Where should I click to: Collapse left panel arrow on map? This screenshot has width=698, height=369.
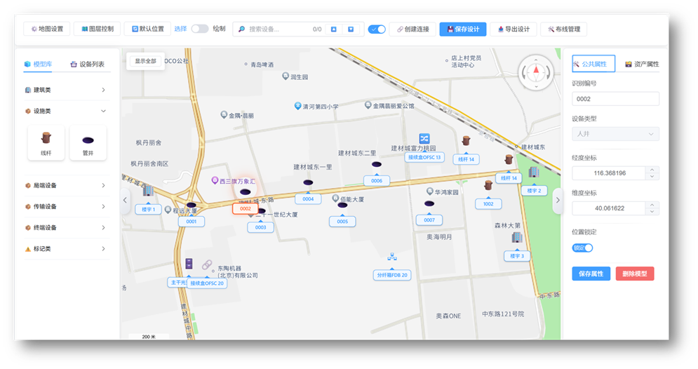pyautogui.click(x=125, y=200)
